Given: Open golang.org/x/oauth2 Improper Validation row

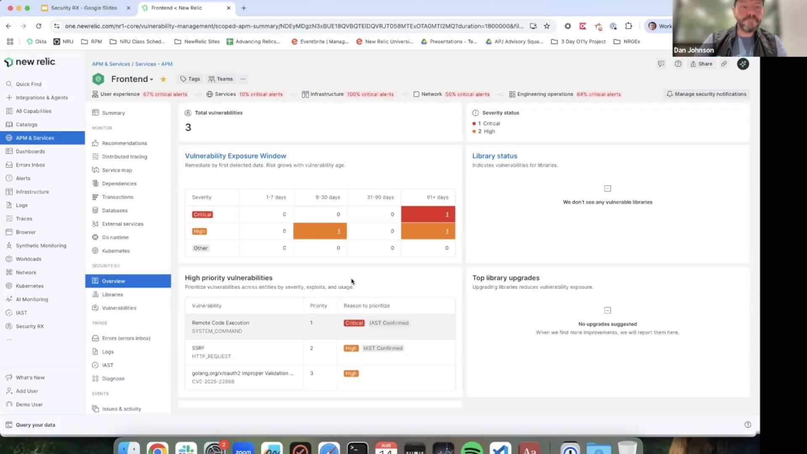Looking at the screenshot, I should pyautogui.click(x=320, y=377).
